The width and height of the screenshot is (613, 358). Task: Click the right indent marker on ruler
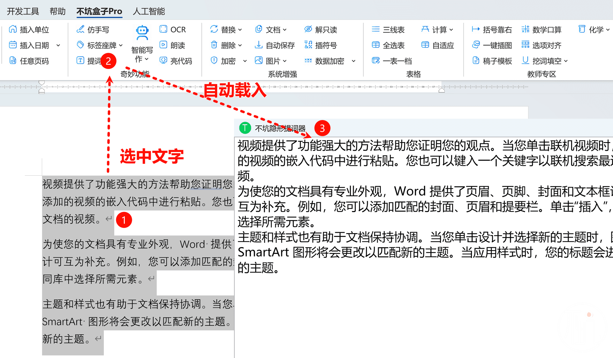[442, 91]
